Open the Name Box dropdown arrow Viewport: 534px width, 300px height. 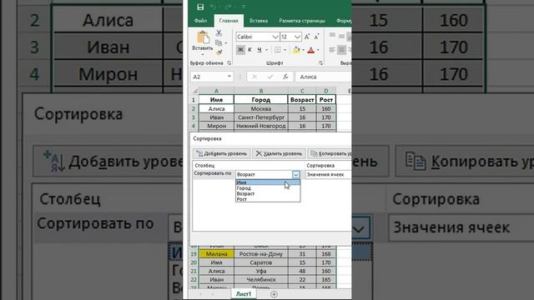pos(229,77)
